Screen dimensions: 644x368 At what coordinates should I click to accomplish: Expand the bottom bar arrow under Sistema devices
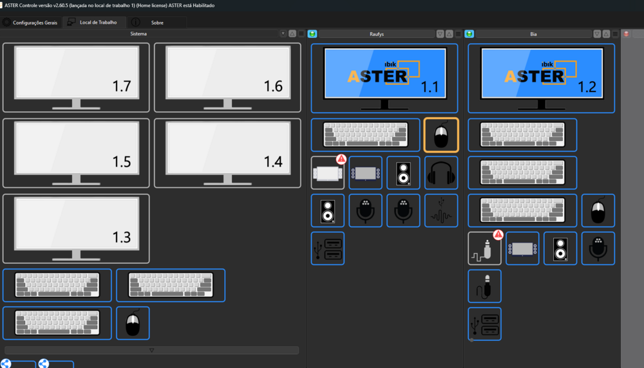click(x=152, y=351)
